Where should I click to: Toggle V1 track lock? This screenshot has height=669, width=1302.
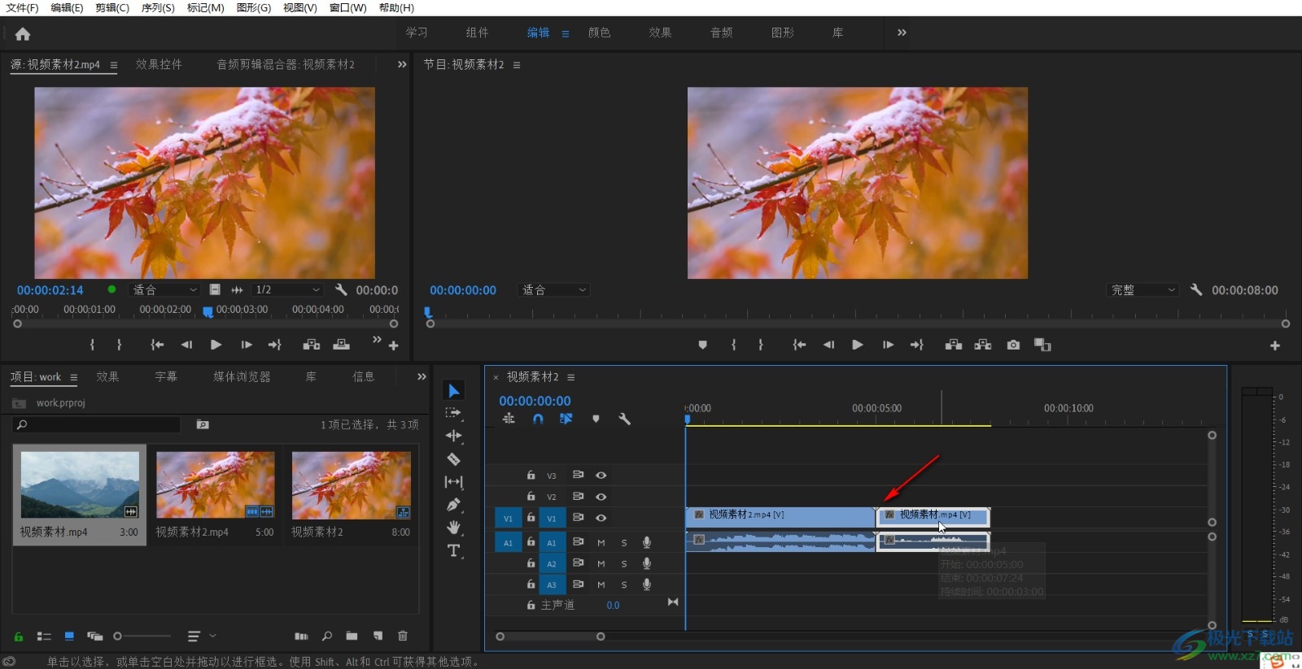point(531,518)
